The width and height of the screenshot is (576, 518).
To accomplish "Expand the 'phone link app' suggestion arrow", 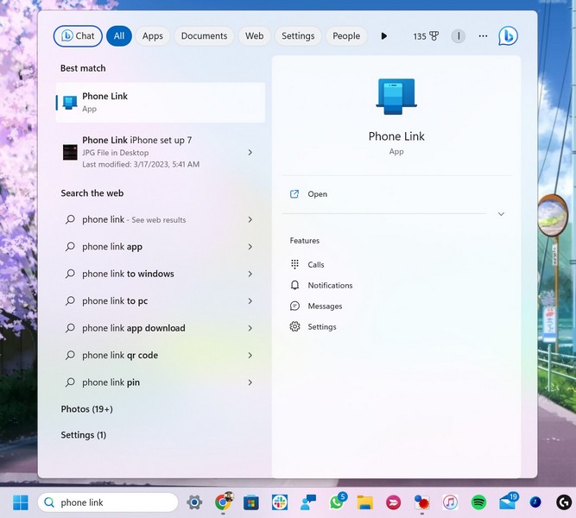I will click(x=250, y=247).
